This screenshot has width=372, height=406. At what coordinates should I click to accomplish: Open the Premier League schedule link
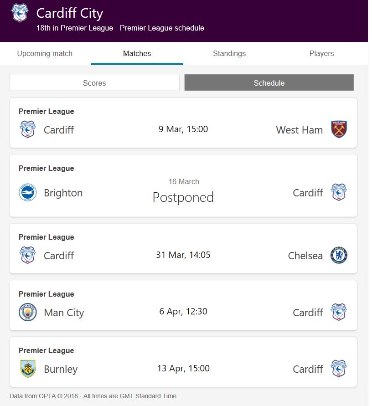pyautogui.click(x=162, y=28)
